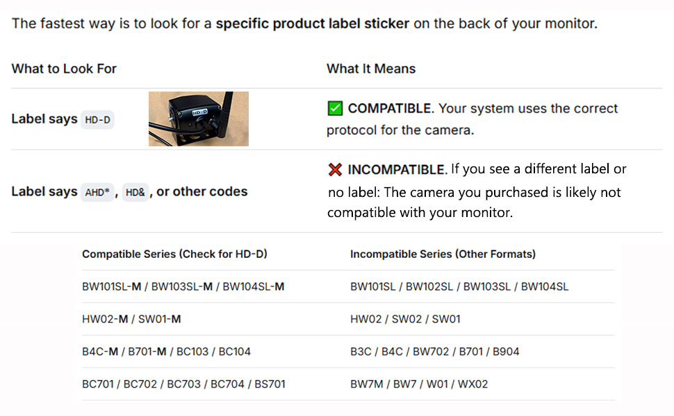
Task: Select the "What to Look For" column header
Action: 64,69
